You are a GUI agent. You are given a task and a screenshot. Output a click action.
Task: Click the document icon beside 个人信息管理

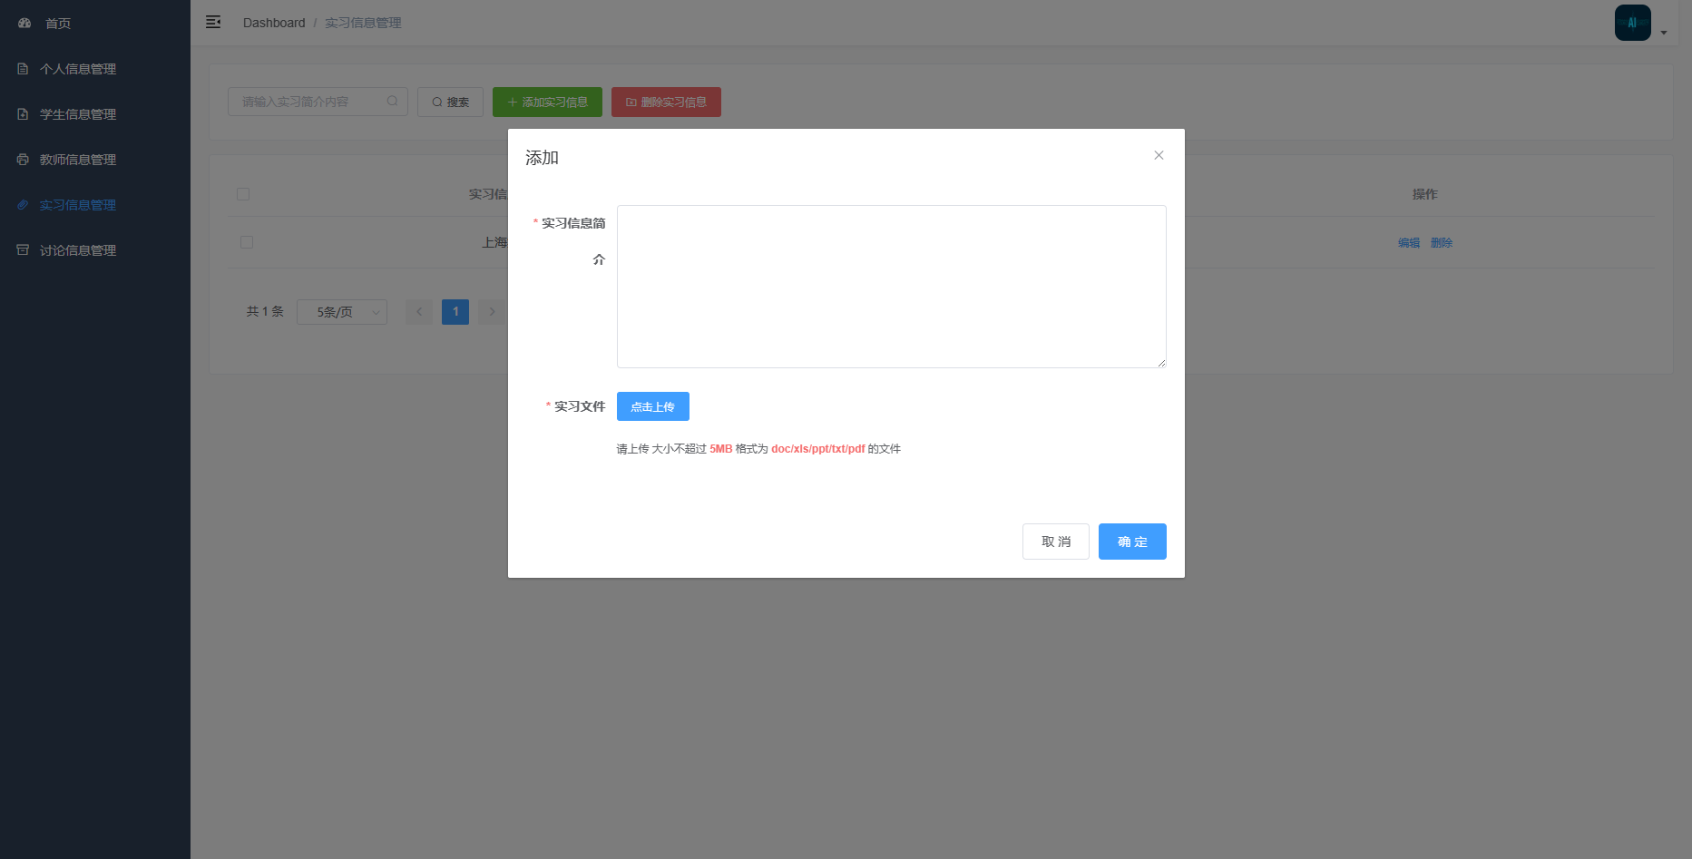(x=23, y=69)
